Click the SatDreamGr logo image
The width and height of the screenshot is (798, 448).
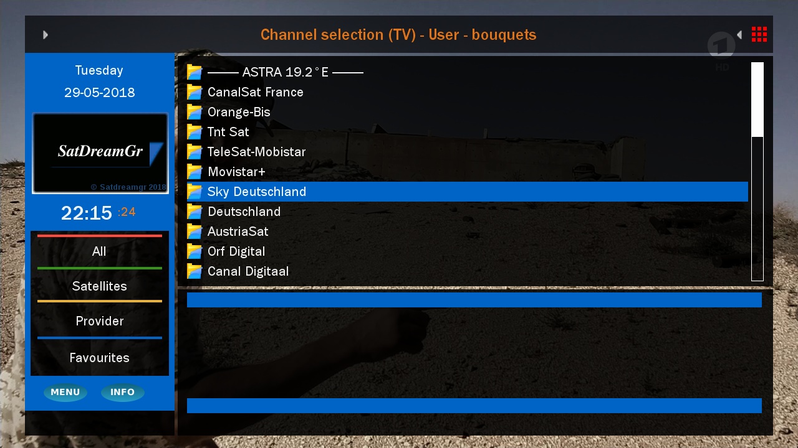point(100,153)
